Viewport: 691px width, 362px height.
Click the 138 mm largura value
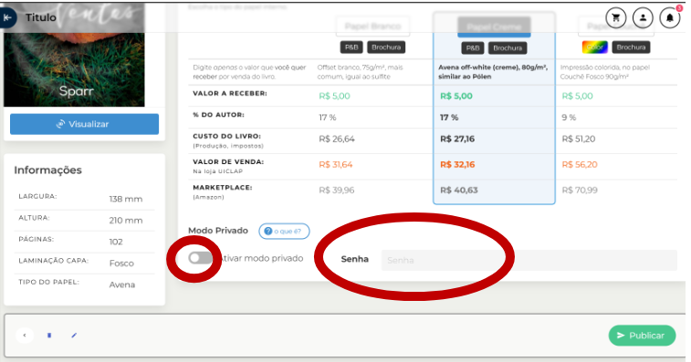pyautogui.click(x=126, y=199)
